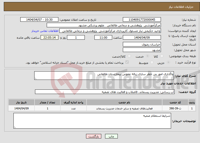Click the واحد اندازه گیری column header

[73, 102]
